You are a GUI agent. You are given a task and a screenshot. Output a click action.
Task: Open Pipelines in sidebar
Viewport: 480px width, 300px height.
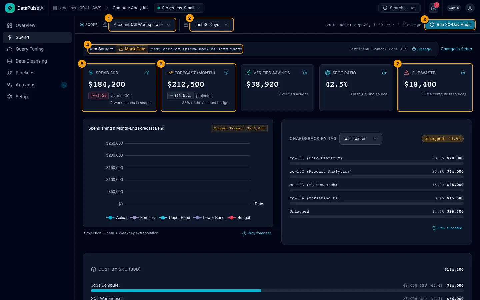click(x=37, y=73)
